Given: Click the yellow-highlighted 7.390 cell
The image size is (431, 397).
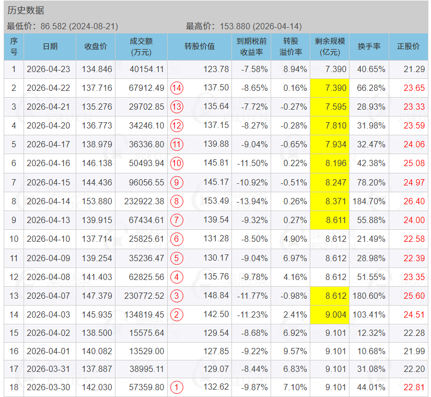Looking at the screenshot, I should click(x=330, y=88).
